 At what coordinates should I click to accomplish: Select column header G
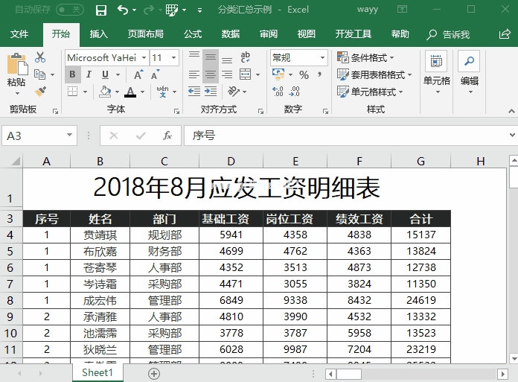(421, 162)
